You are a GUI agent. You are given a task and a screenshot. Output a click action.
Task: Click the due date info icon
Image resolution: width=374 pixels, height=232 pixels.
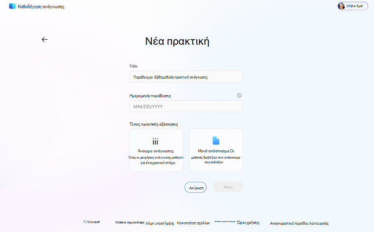tap(239, 96)
